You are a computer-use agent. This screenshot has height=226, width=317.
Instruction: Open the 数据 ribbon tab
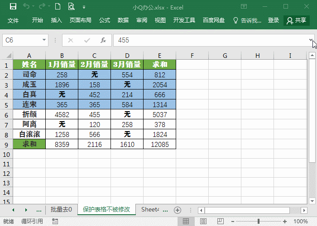tap(123, 20)
